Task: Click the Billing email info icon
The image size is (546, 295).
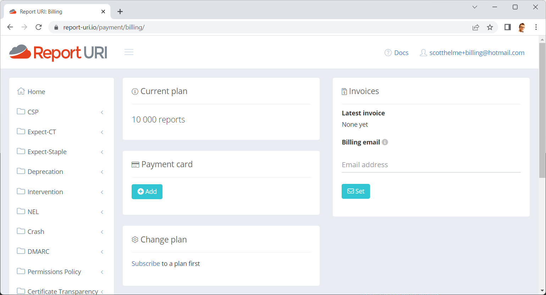Action: click(x=385, y=142)
